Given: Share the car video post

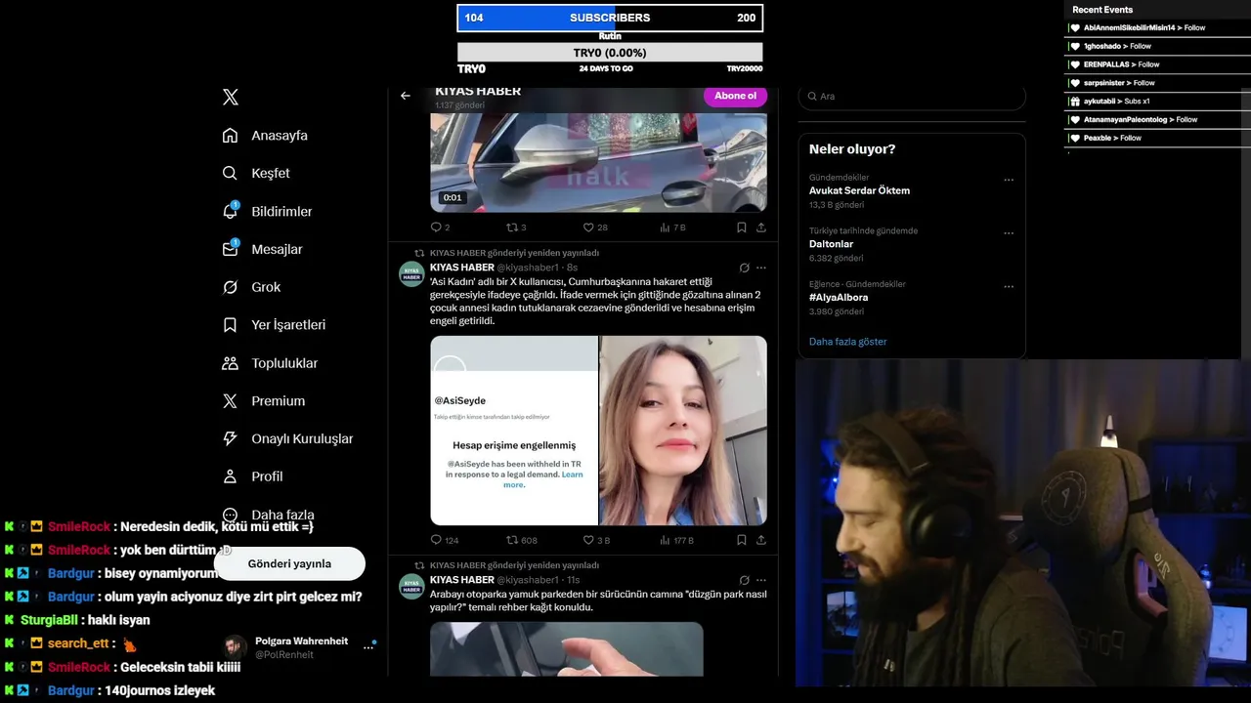Looking at the screenshot, I should click(761, 227).
